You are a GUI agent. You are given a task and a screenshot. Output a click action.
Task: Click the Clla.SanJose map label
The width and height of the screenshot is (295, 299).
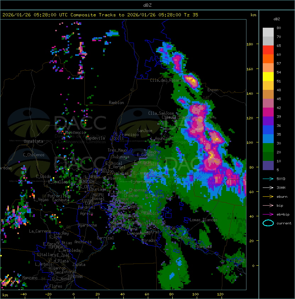tap(161, 113)
